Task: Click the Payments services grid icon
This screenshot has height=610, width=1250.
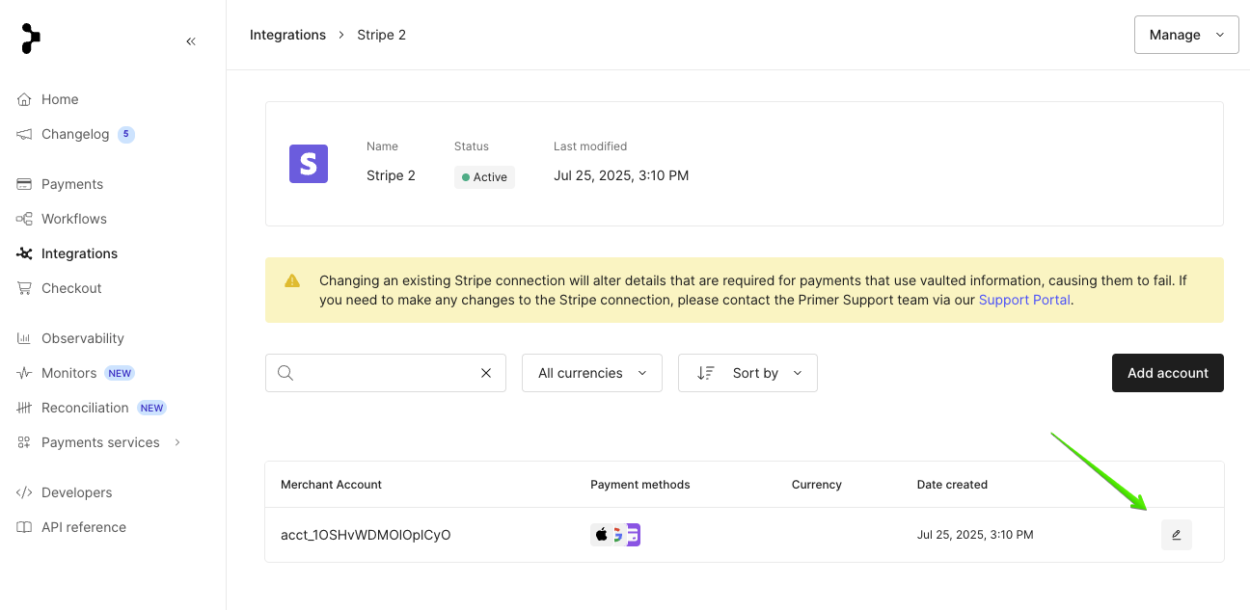Action: click(24, 442)
